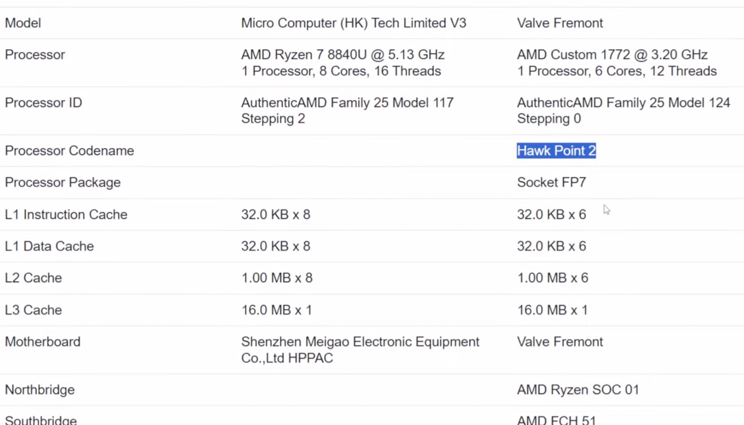Select the AMD Ryzen 7 8840U processor text

pos(342,55)
